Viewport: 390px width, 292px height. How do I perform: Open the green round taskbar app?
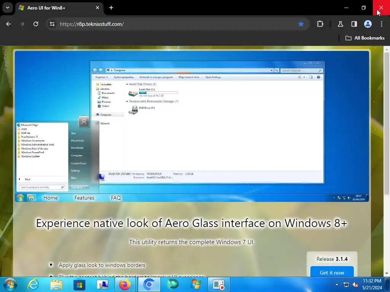(173, 284)
